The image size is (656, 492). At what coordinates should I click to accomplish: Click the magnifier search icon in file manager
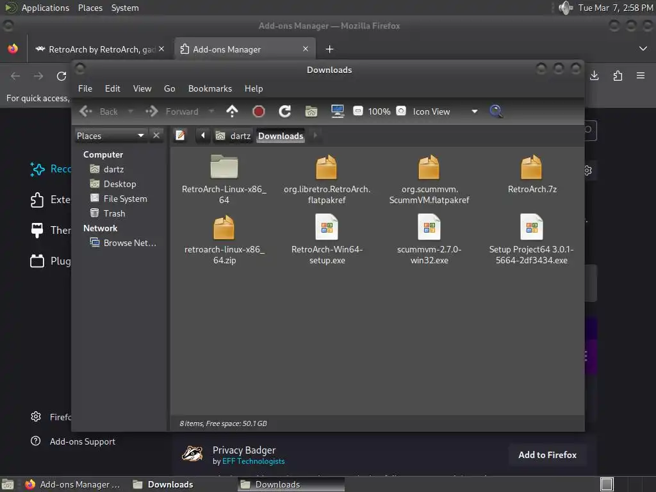[x=496, y=111]
